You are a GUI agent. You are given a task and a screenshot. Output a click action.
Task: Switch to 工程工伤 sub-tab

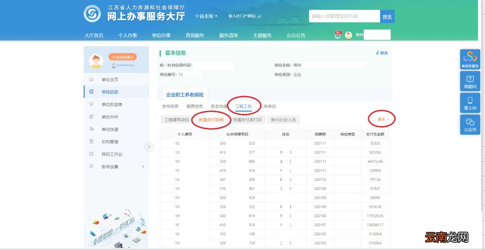[x=243, y=106]
